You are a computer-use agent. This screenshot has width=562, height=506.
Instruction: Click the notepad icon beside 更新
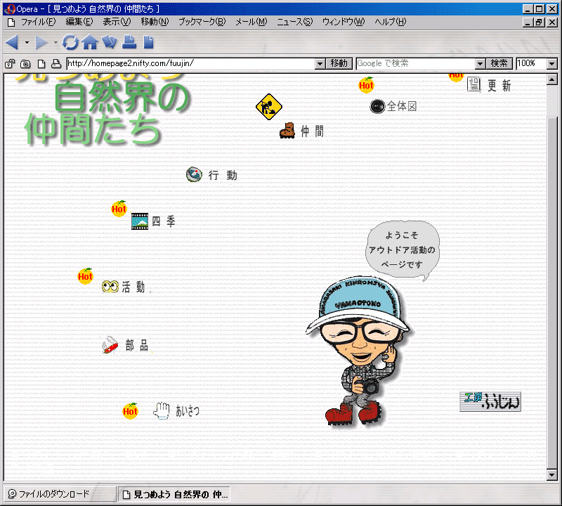point(473,84)
